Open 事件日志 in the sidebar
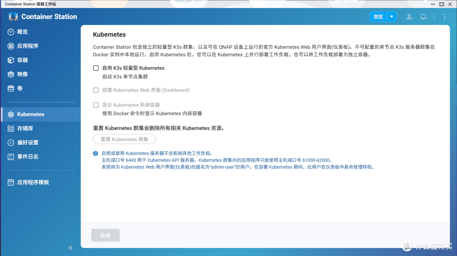457x256 pixels. pos(28,157)
